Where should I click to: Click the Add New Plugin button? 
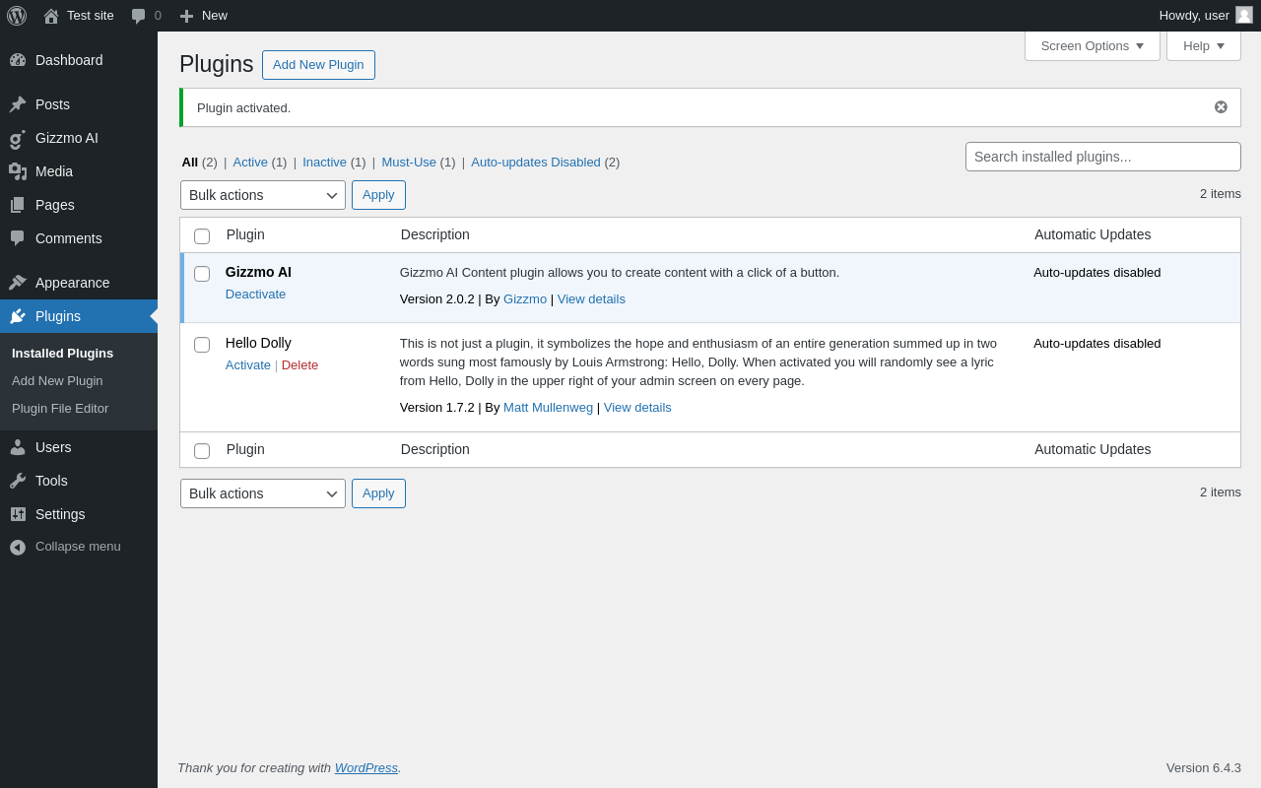tap(318, 65)
